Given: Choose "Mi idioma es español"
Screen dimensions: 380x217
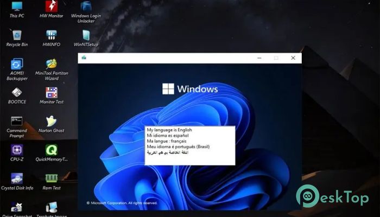Looking at the screenshot, I should pos(167,136).
